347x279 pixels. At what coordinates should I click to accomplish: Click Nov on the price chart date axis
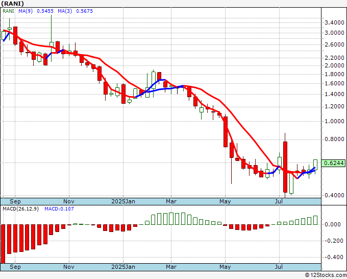click(69, 201)
